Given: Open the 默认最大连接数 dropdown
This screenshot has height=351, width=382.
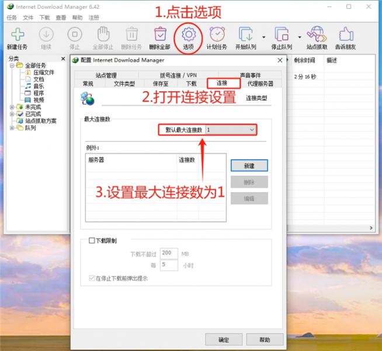Looking at the screenshot, I should pyautogui.click(x=231, y=130).
